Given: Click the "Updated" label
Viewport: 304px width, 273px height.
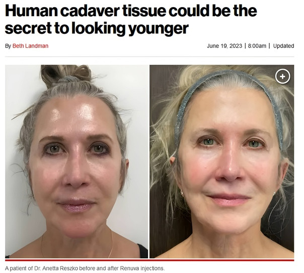Looking at the screenshot, I should (283, 46).
